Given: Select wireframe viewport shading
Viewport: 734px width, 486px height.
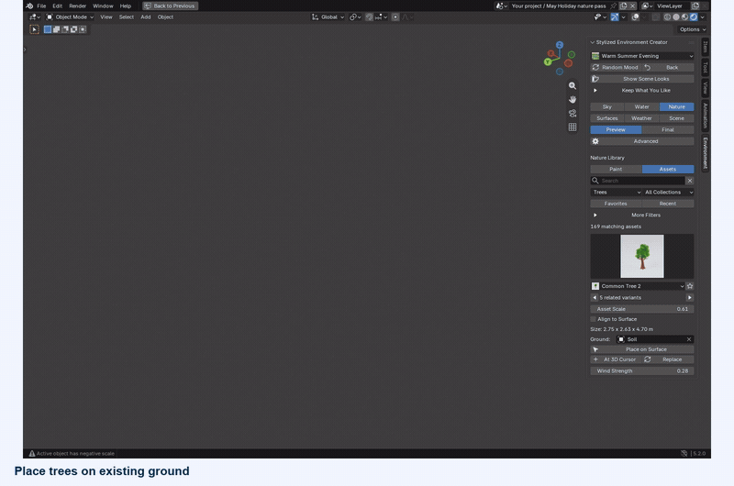Looking at the screenshot, I should point(668,17).
